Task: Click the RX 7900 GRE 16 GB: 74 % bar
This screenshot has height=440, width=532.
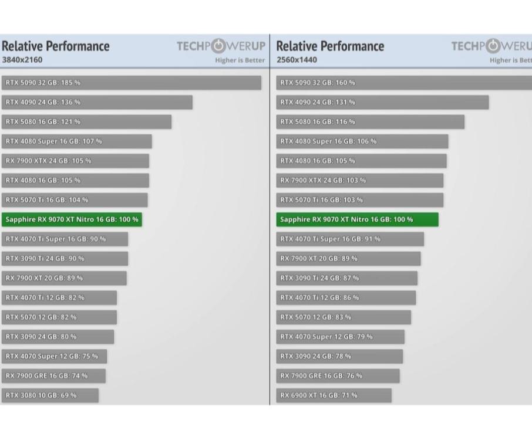Action: [53, 375]
